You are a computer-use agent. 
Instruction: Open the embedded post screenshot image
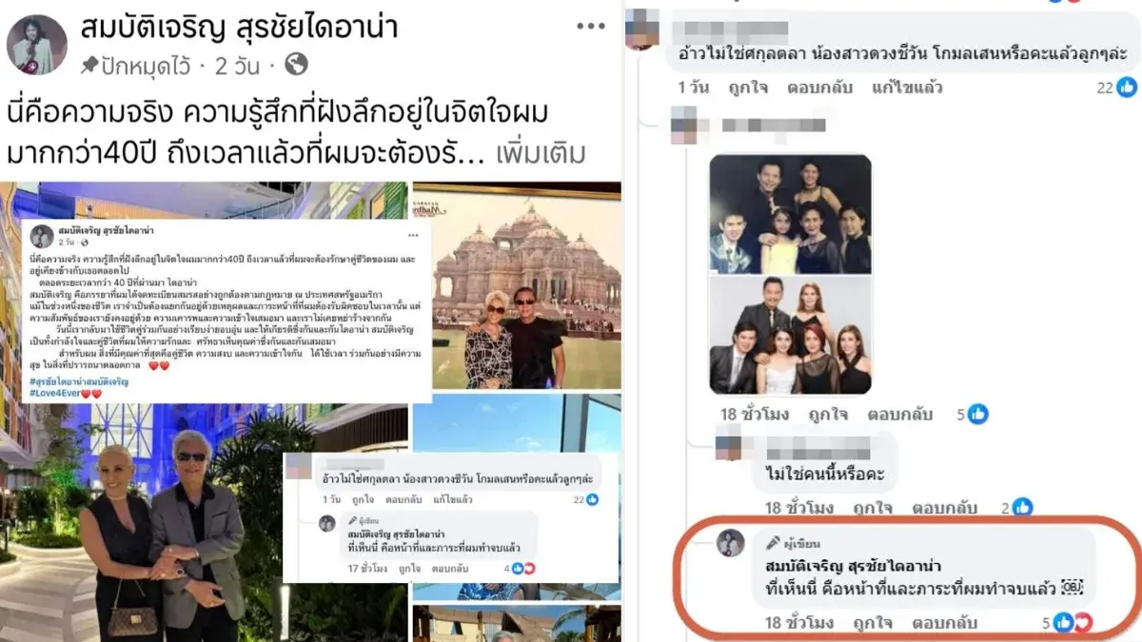[x=230, y=310]
